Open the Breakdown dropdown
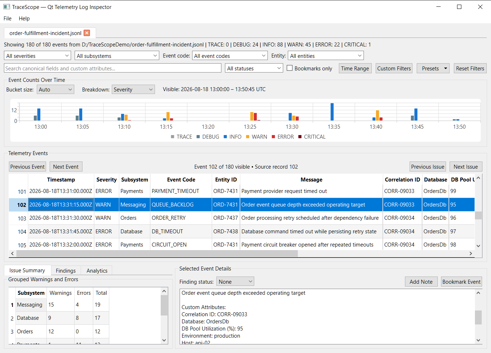 click(133, 90)
